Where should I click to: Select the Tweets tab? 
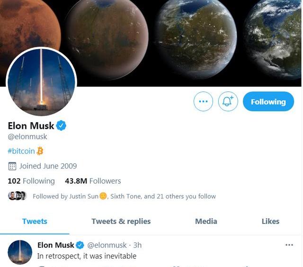[x=35, y=221]
